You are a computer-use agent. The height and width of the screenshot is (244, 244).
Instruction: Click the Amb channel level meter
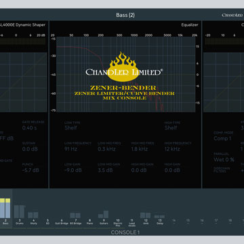(x=146, y=215)
